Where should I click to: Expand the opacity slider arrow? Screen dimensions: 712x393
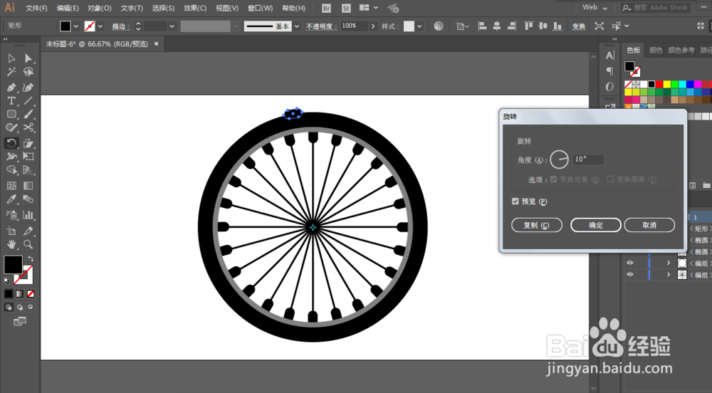pyautogui.click(x=373, y=26)
